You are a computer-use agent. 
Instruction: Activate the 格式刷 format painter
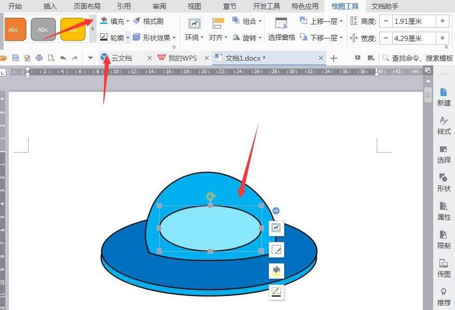click(x=148, y=21)
